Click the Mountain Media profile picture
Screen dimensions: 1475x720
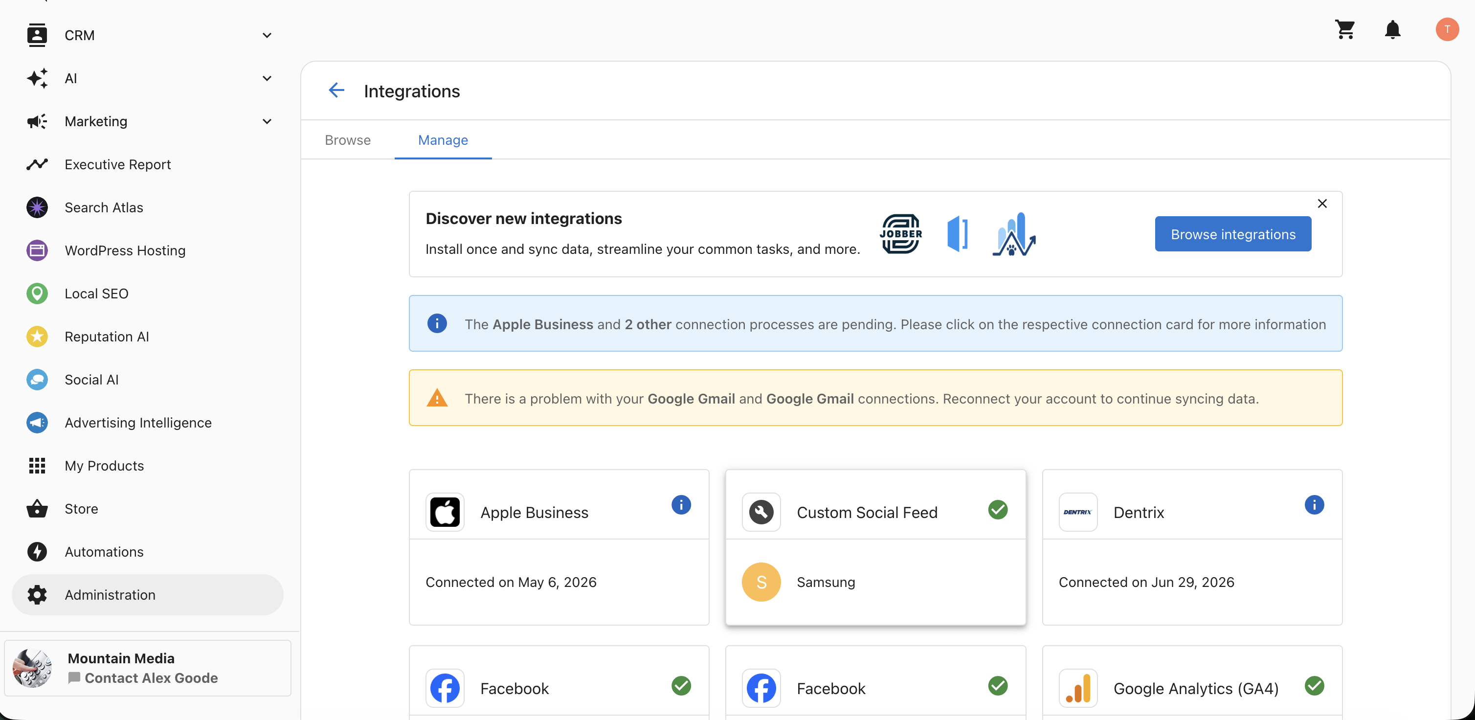pos(32,668)
